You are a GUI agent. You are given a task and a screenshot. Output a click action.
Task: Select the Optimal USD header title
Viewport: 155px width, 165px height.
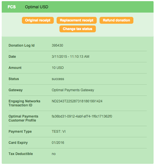pos(37,7)
